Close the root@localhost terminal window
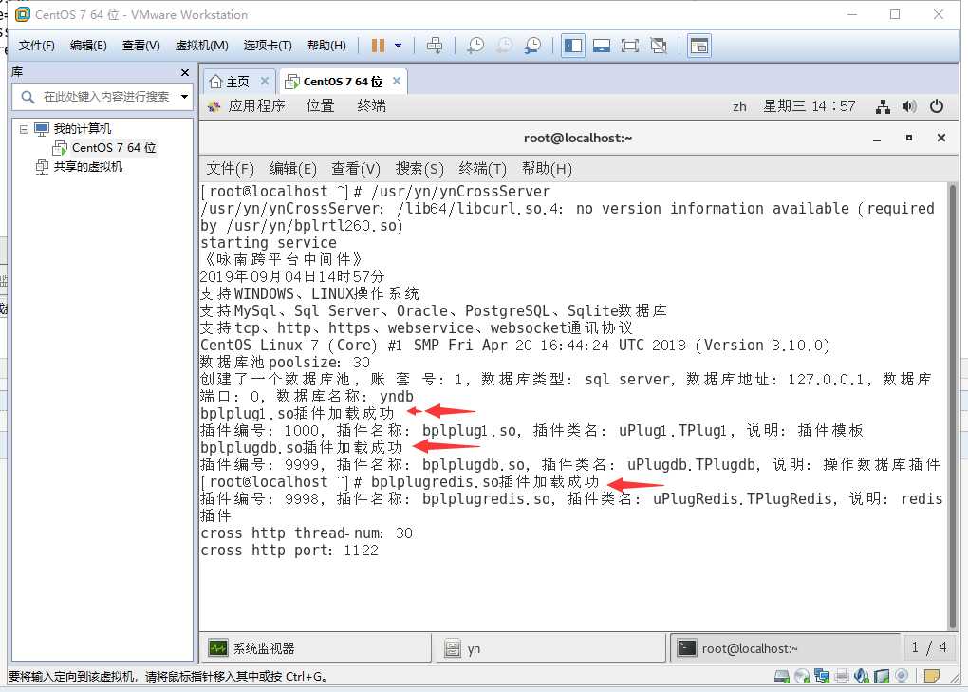 point(940,138)
